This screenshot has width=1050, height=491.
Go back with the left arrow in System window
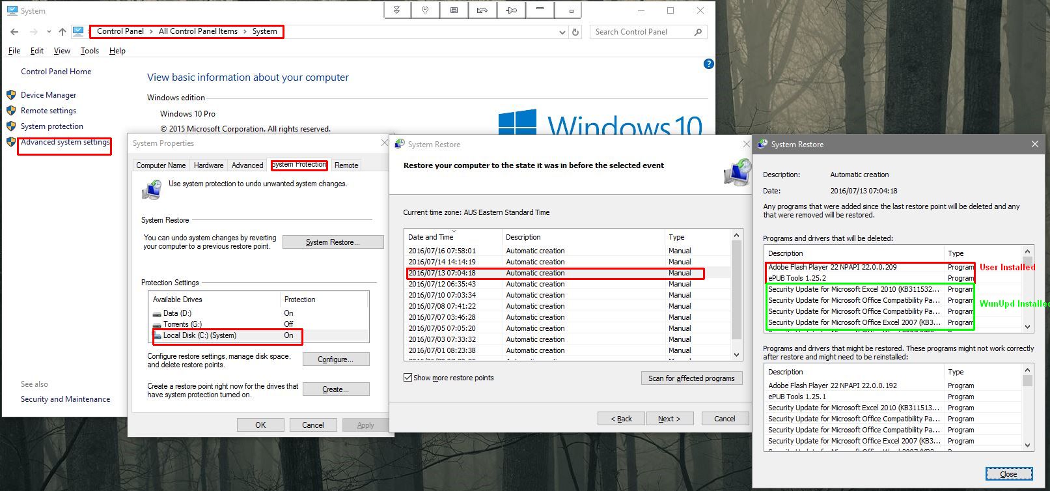coord(14,32)
